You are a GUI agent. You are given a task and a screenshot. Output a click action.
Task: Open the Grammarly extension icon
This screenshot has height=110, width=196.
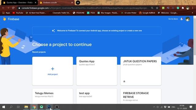coord(178,8)
